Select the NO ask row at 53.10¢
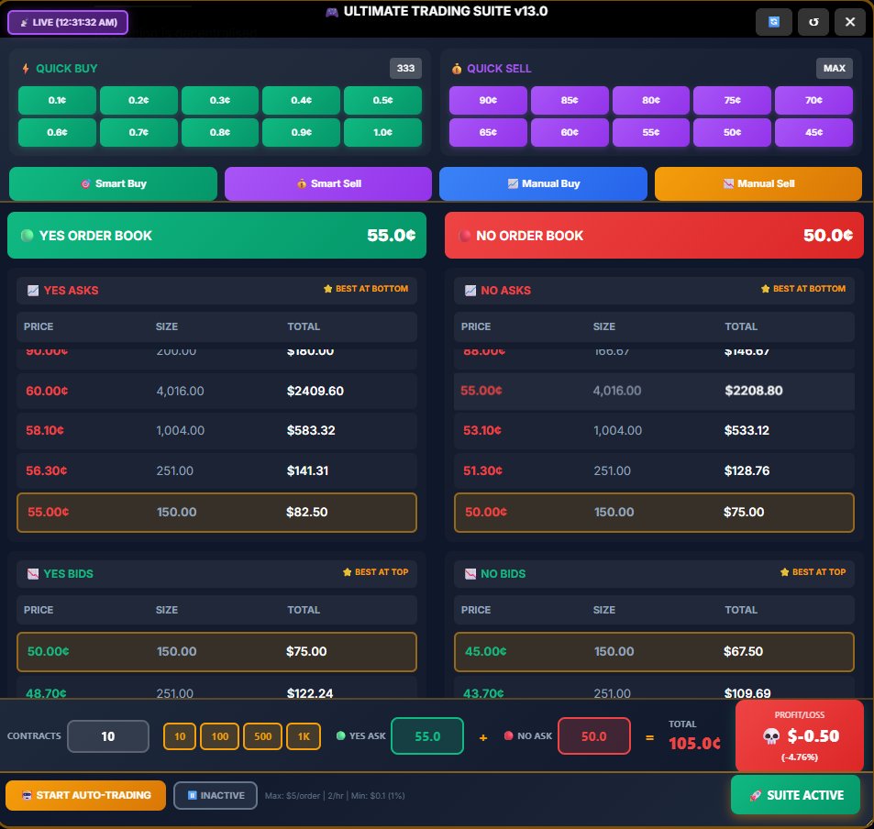Screen dimensions: 874x829 coord(654,430)
